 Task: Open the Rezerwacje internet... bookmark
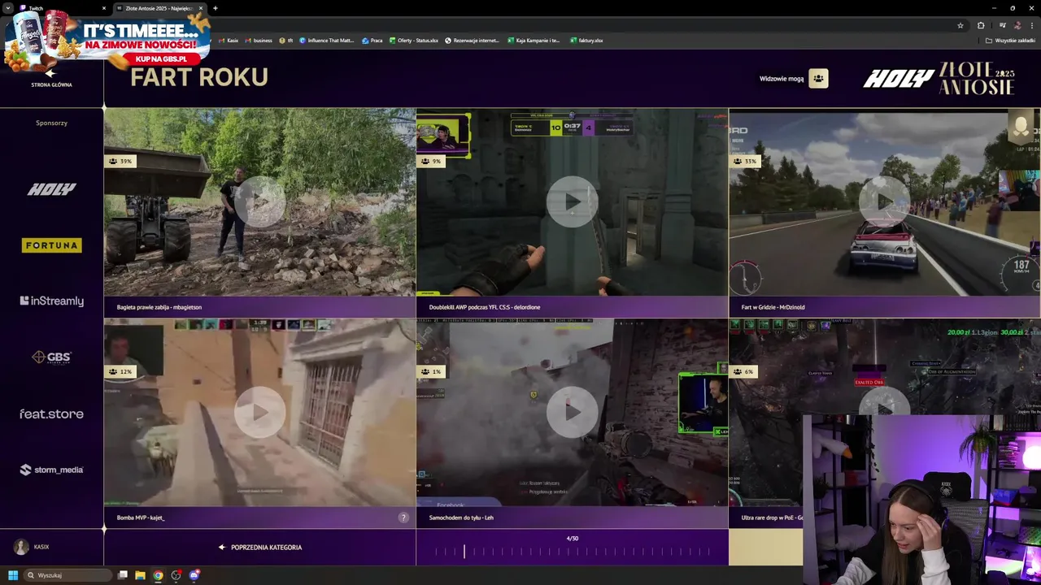click(x=473, y=40)
